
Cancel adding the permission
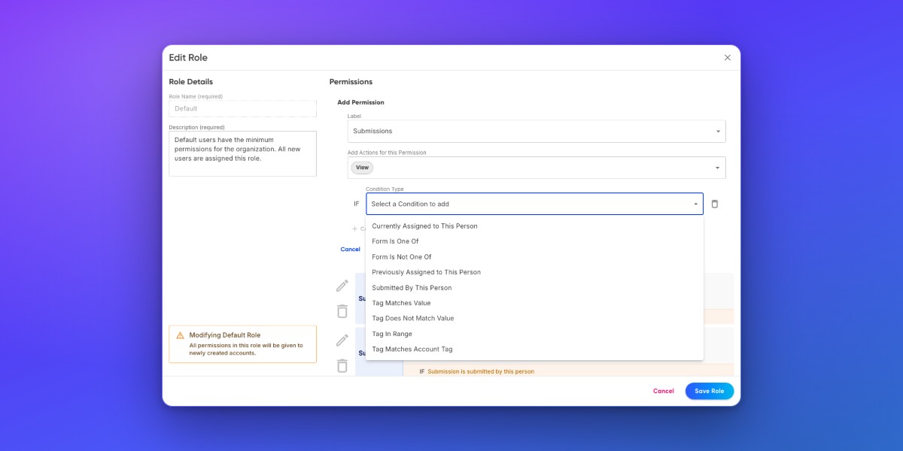point(350,250)
